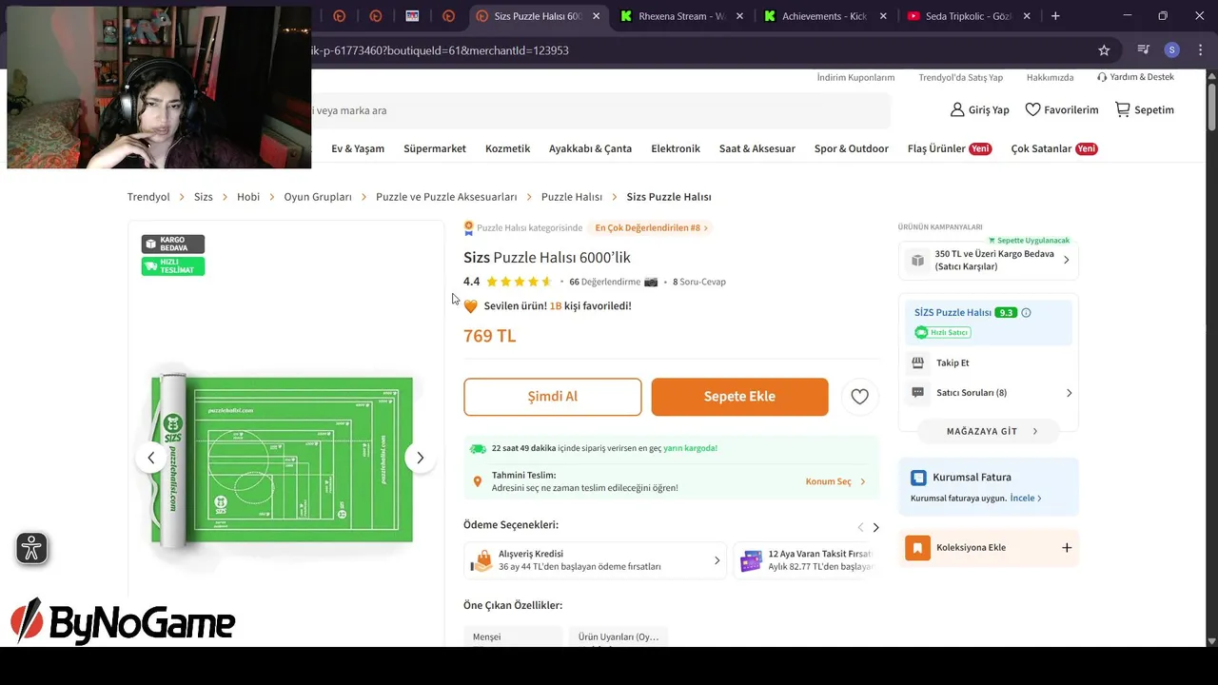Open Kozmetik category menu
Screen dimensions: 1218x685
point(507,148)
